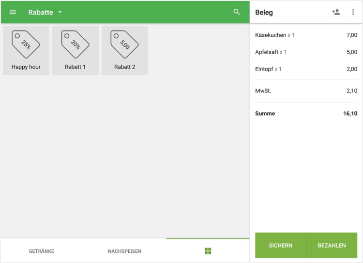
Task: Open the Rabatte category selector title
Action: (41, 12)
